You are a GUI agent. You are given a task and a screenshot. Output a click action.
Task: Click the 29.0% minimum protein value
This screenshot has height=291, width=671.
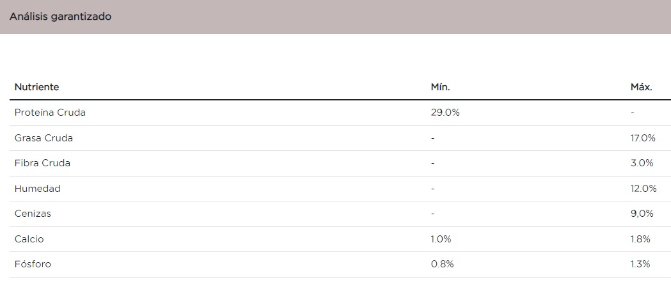445,113
